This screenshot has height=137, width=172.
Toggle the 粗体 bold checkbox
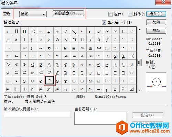[110, 14]
